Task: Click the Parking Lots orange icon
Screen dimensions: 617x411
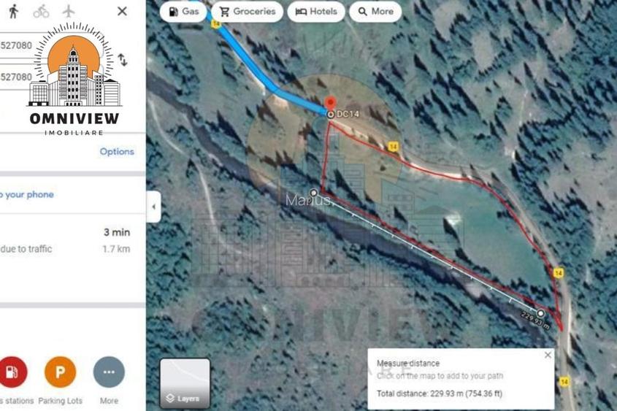Action: (x=60, y=372)
